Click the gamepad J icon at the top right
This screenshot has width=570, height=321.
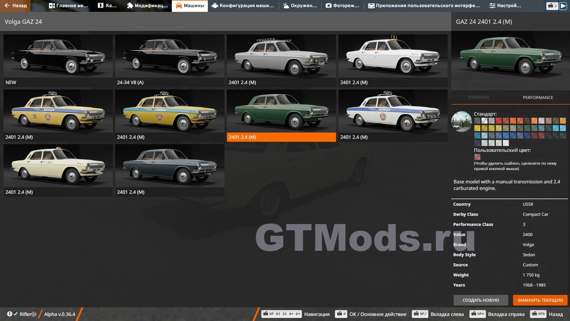552,6
